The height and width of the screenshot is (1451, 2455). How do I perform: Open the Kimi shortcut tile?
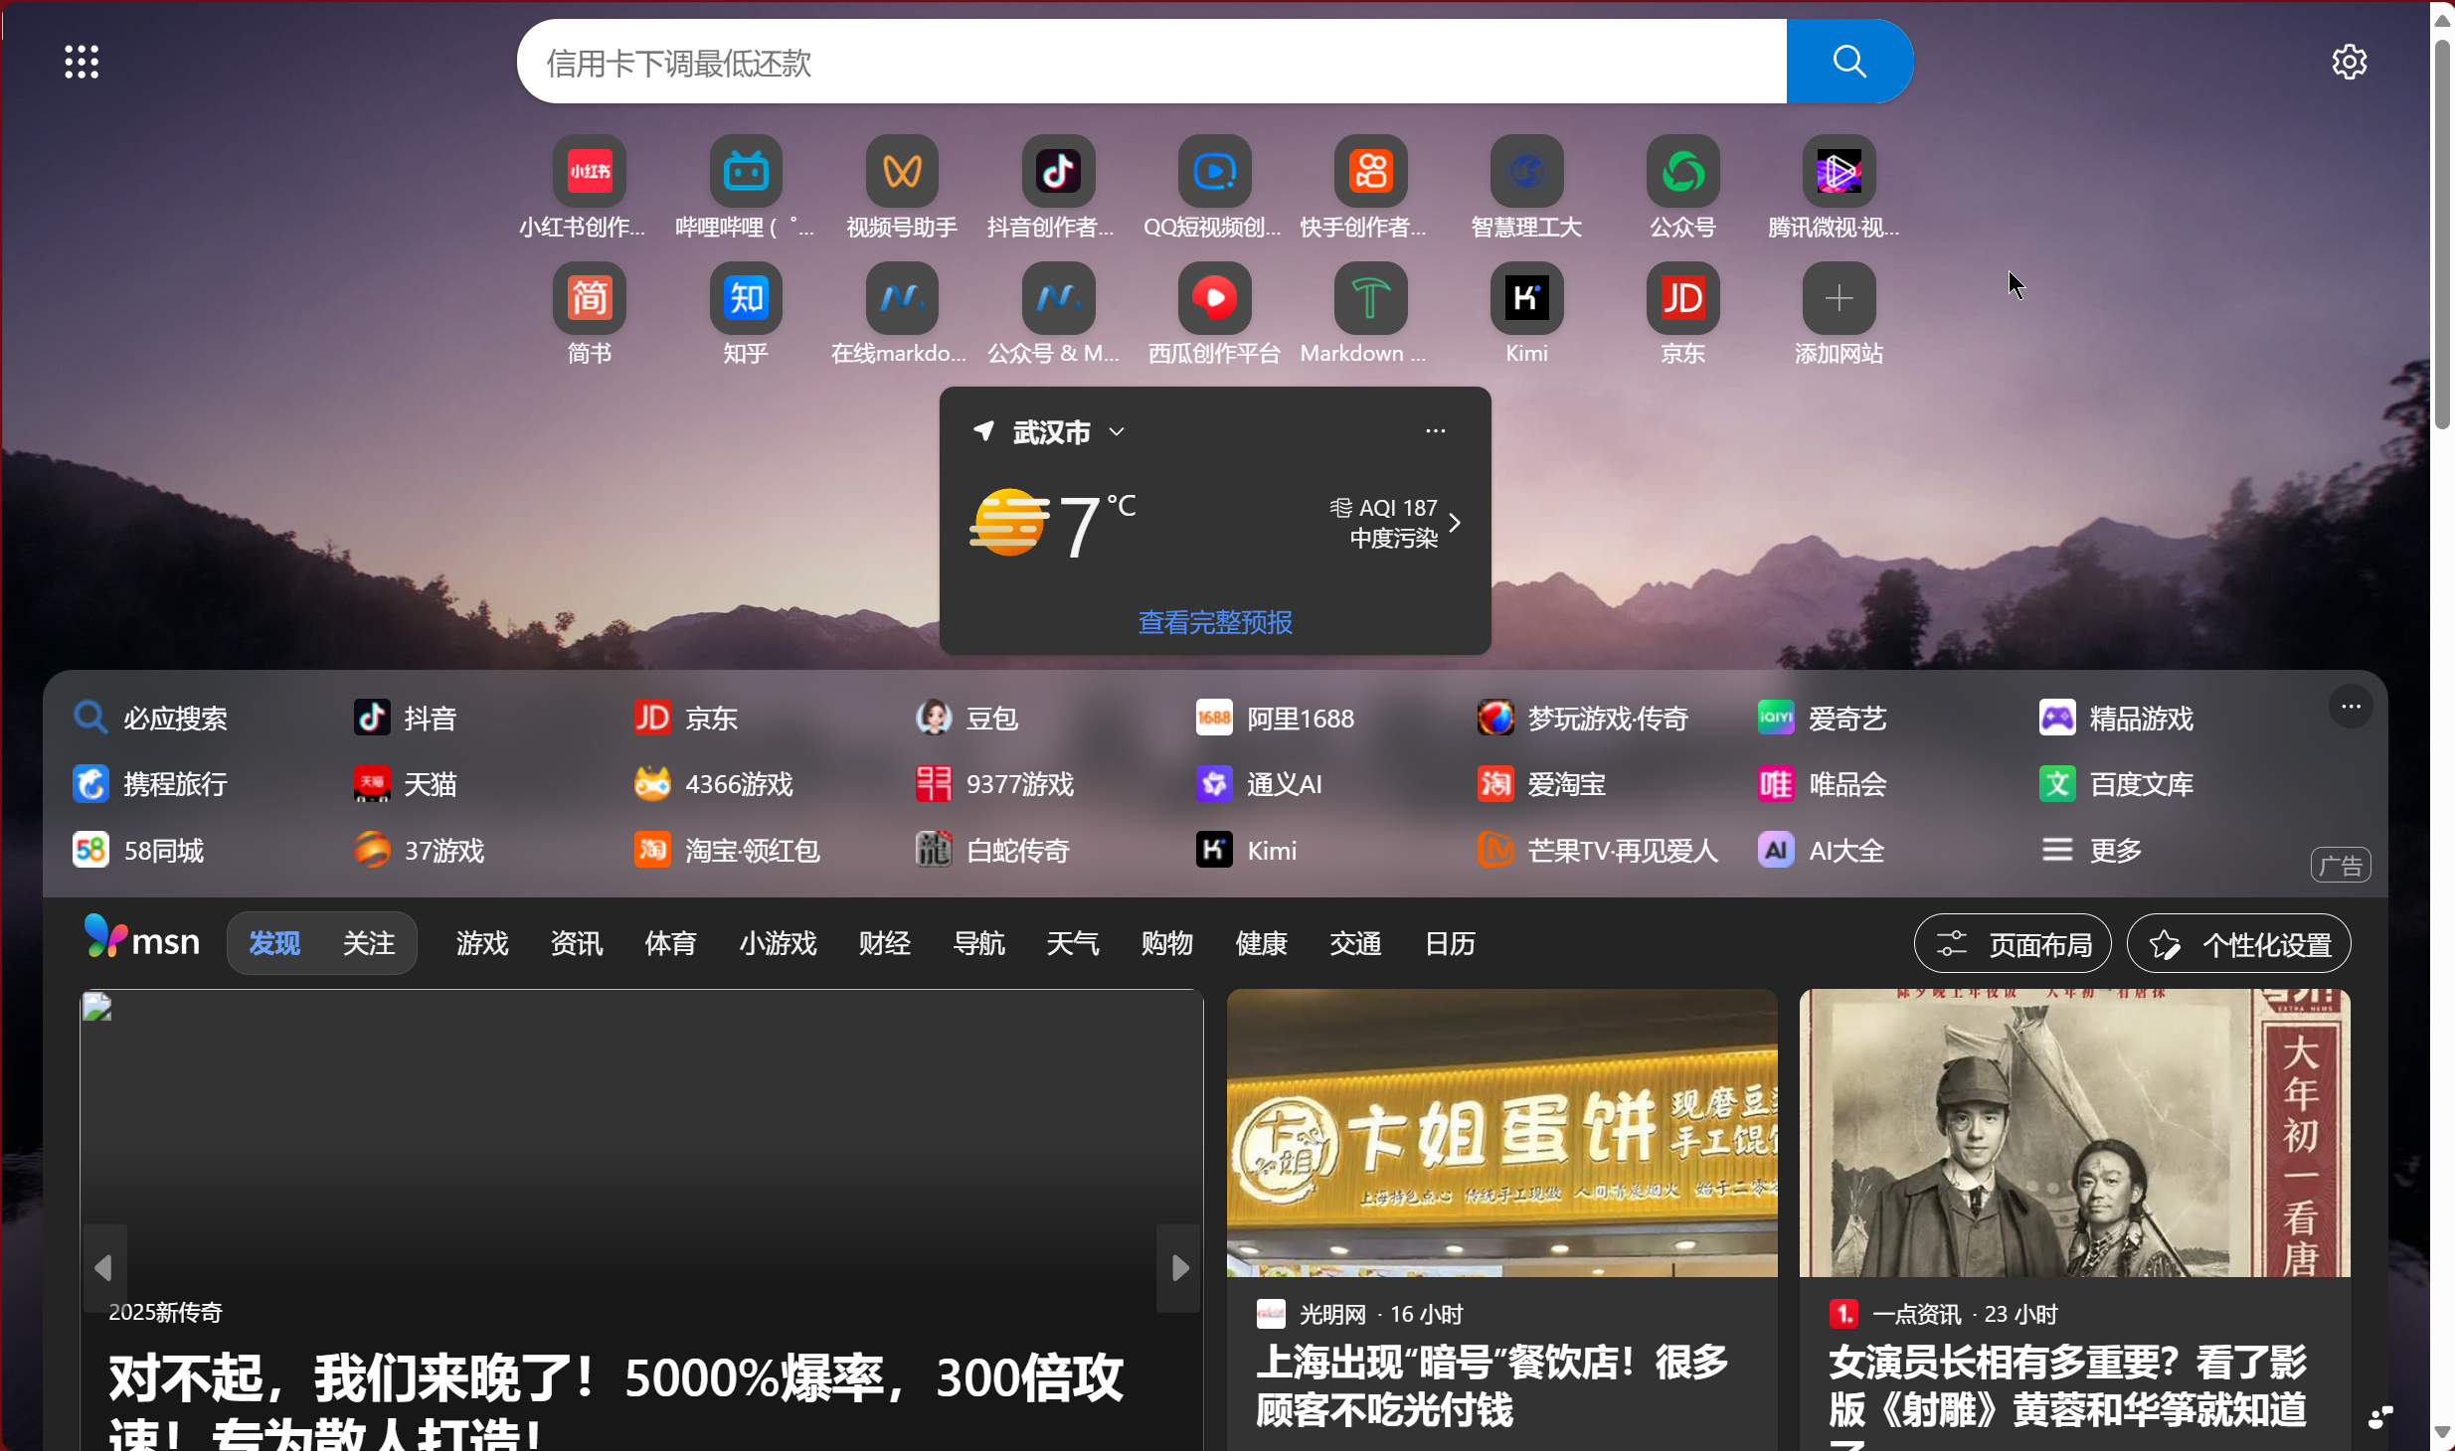click(1526, 297)
